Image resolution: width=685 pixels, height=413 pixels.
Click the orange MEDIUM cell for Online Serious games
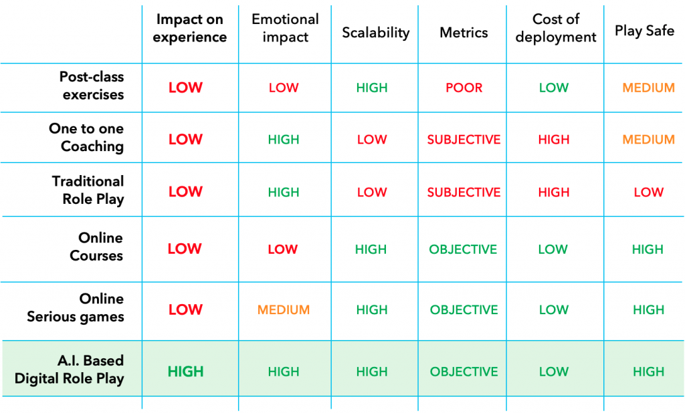click(284, 310)
